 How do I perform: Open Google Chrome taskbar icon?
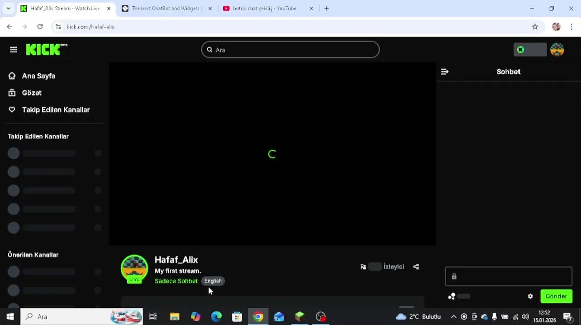click(x=258, y=316)
